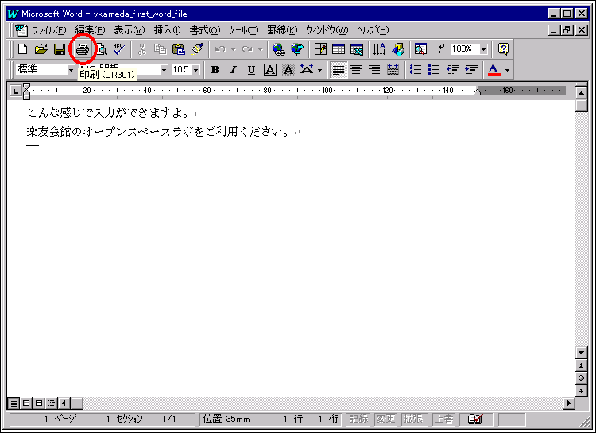The width and height of the screenshot is (596, 433).
Task: Expand the font color palette arrow
Action: click(x=507, y=71)
